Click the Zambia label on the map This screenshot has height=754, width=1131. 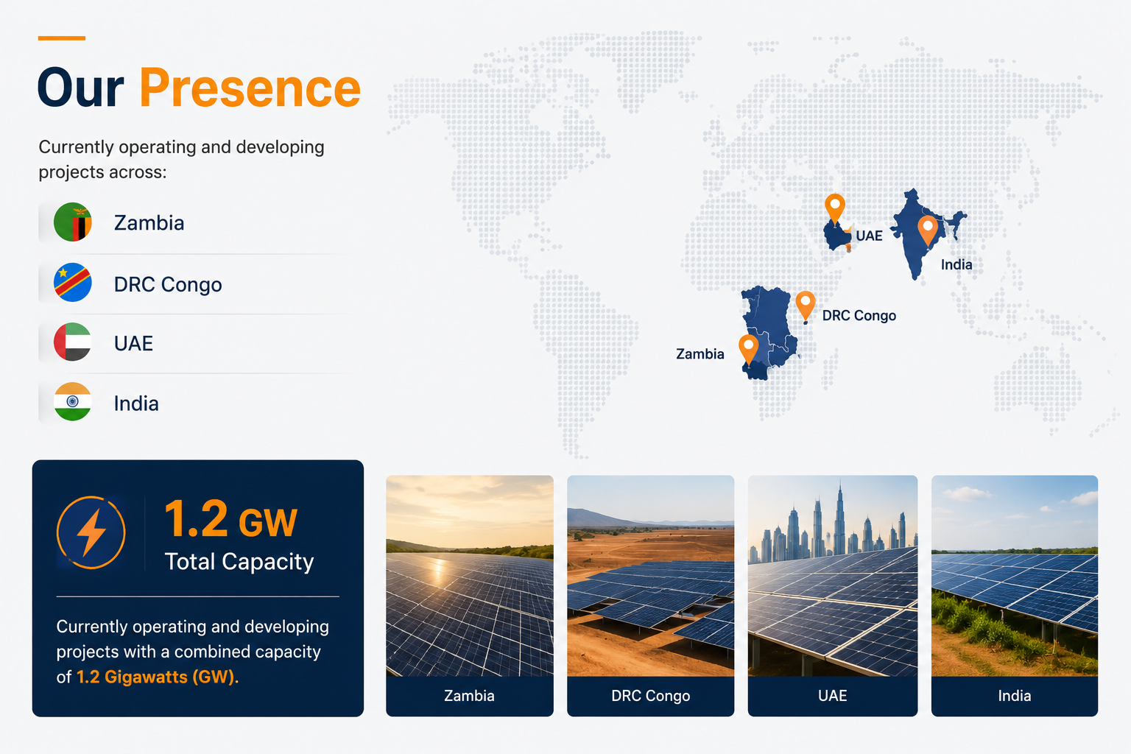700,354
